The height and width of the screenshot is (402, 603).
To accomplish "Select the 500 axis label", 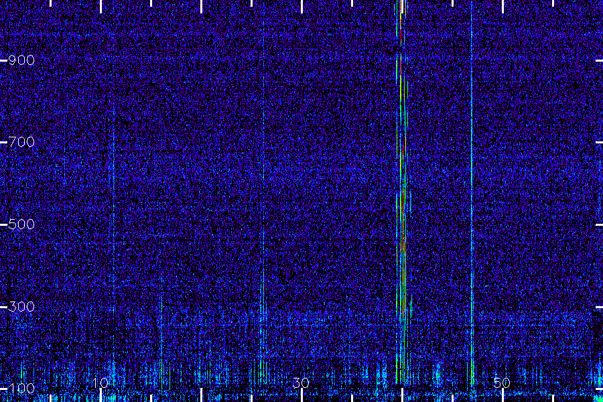I will [x=21, y=224].
